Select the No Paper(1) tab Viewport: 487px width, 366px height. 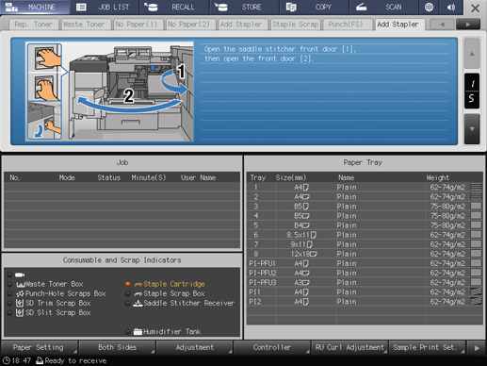pos(138,25)
